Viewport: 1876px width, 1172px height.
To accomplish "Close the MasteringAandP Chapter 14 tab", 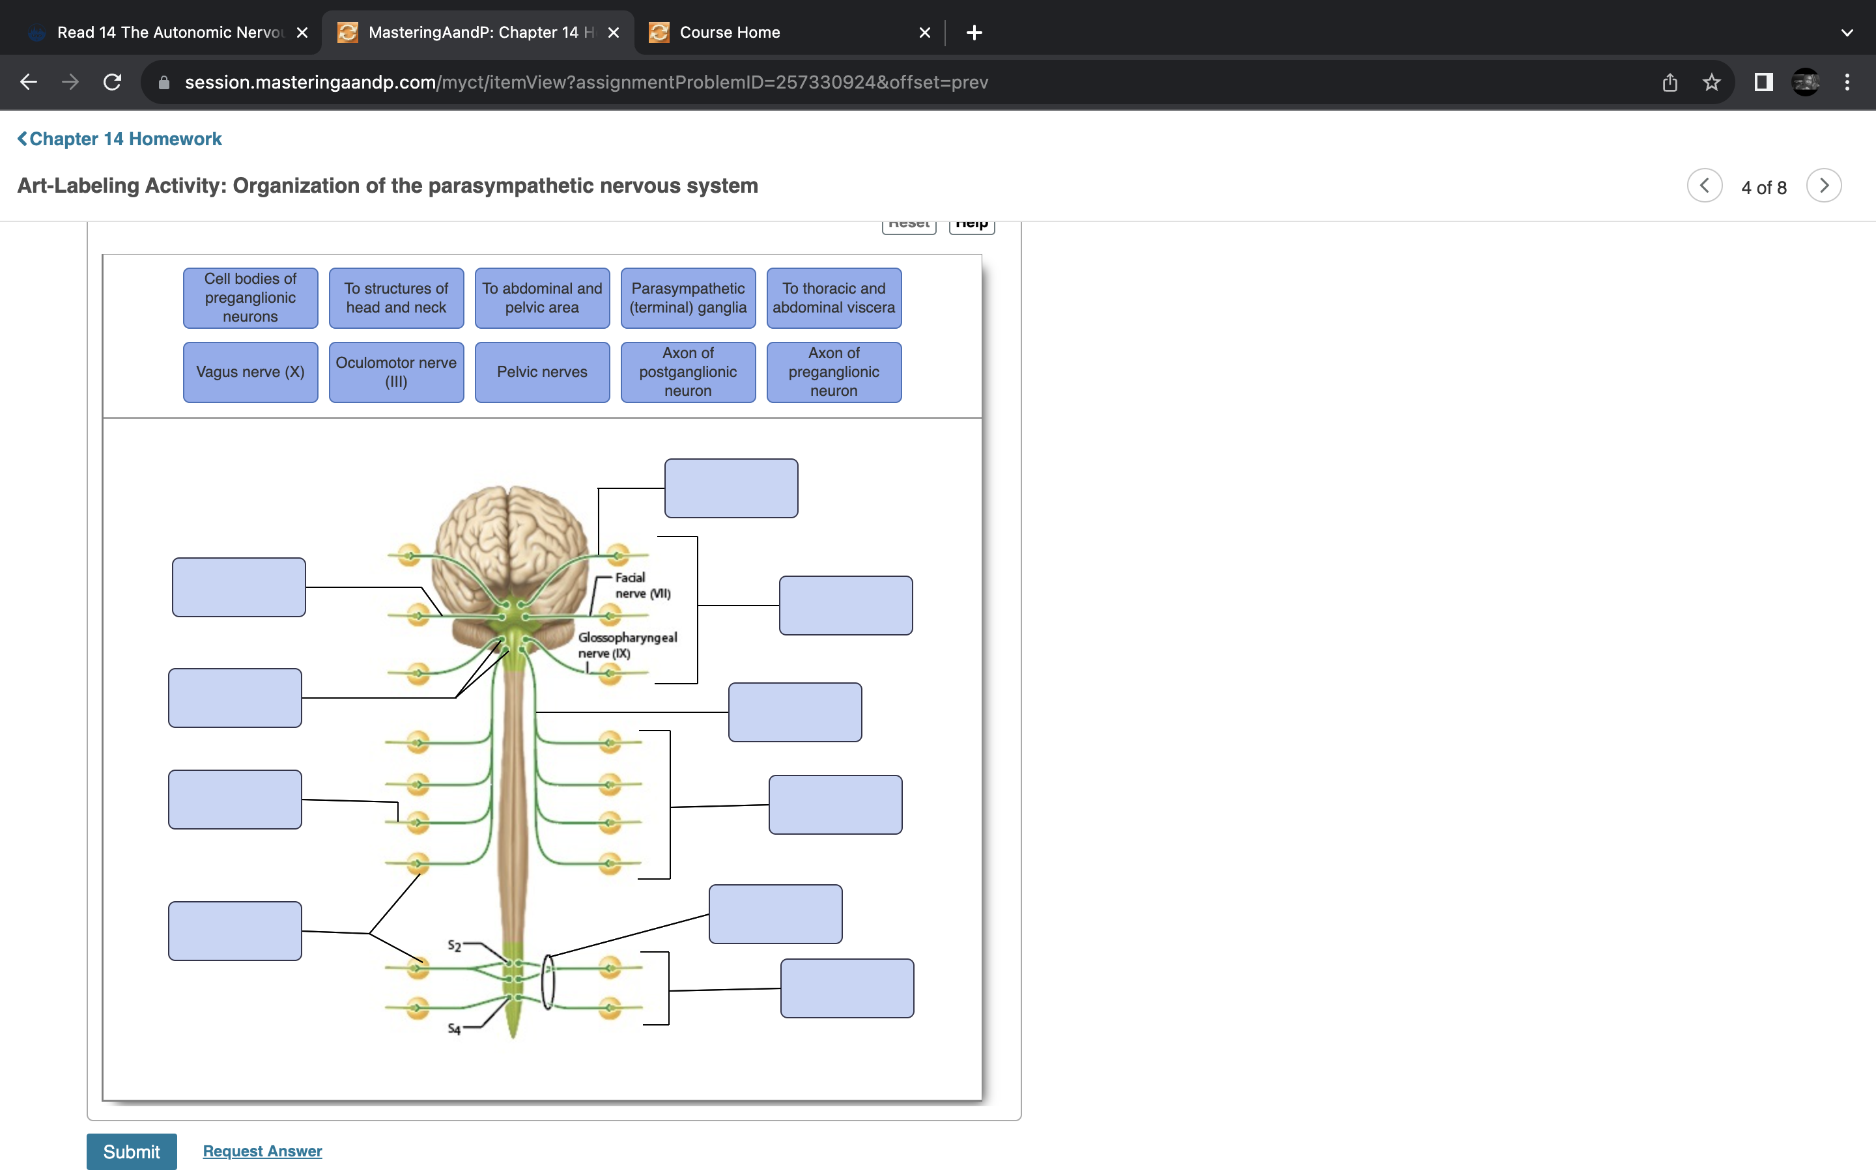I will [613, 33].
